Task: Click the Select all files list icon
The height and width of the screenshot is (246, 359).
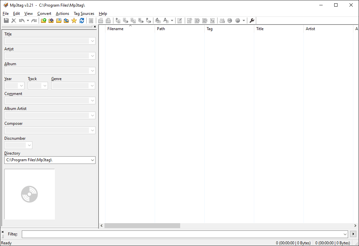Action: (x=91, y=21)
